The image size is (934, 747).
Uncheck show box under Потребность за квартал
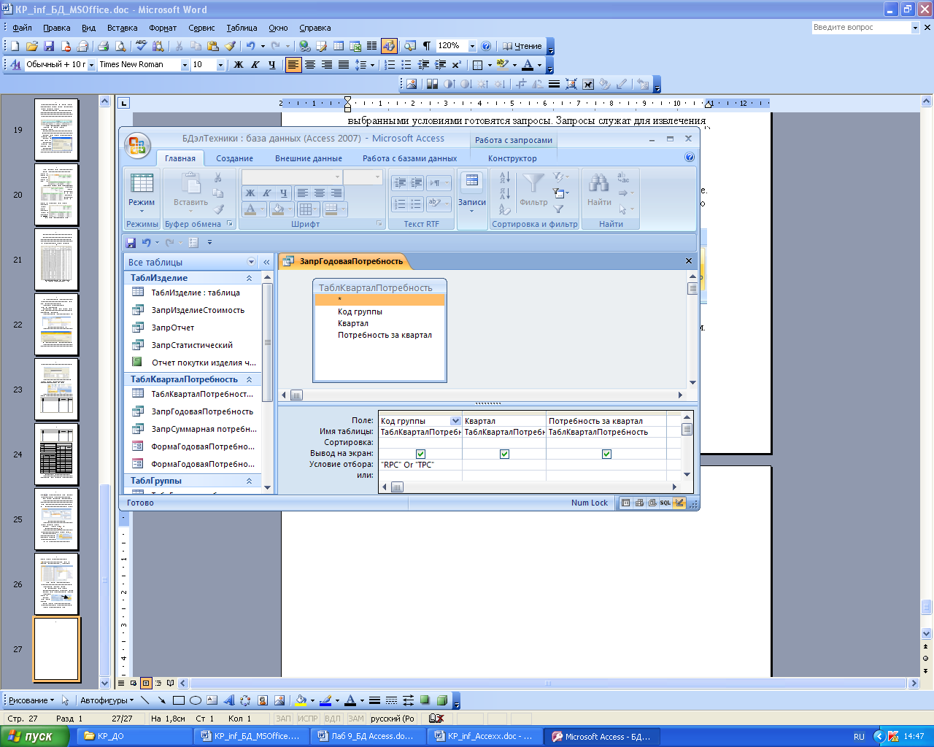coord(606,454)
